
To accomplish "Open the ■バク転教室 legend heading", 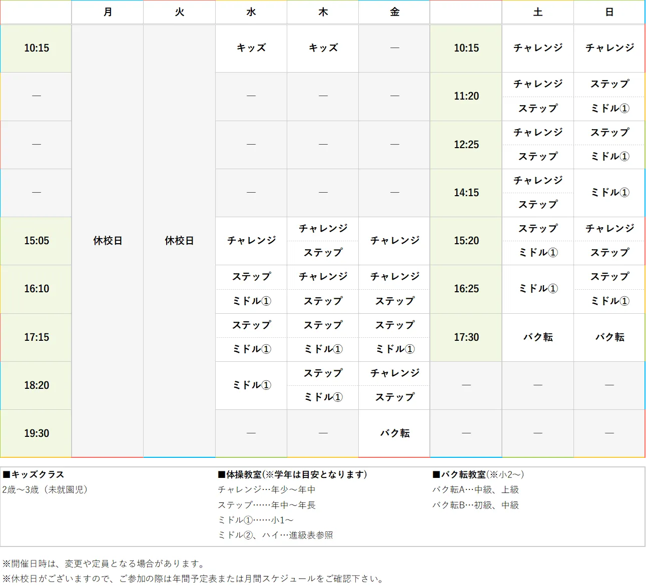I will 476,474.
